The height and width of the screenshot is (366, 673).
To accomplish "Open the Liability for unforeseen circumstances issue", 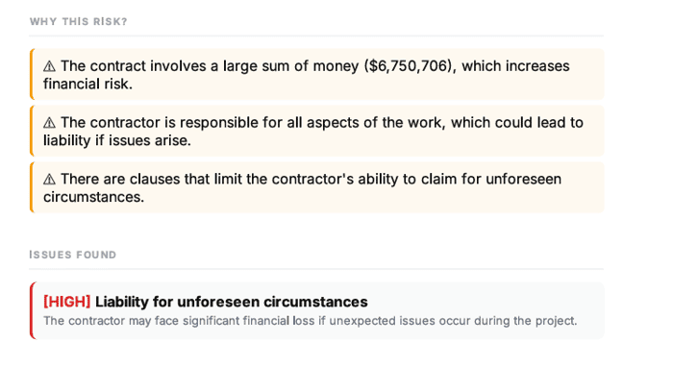I will click(316, 310).
